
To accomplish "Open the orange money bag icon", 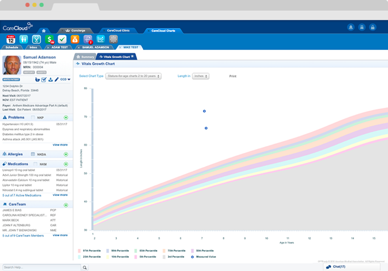I will click(x=75, y=39).
